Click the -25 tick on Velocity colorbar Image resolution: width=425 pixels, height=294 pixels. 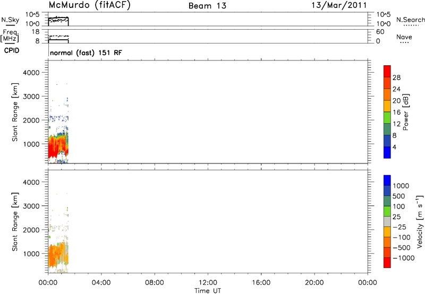point(399,227)
